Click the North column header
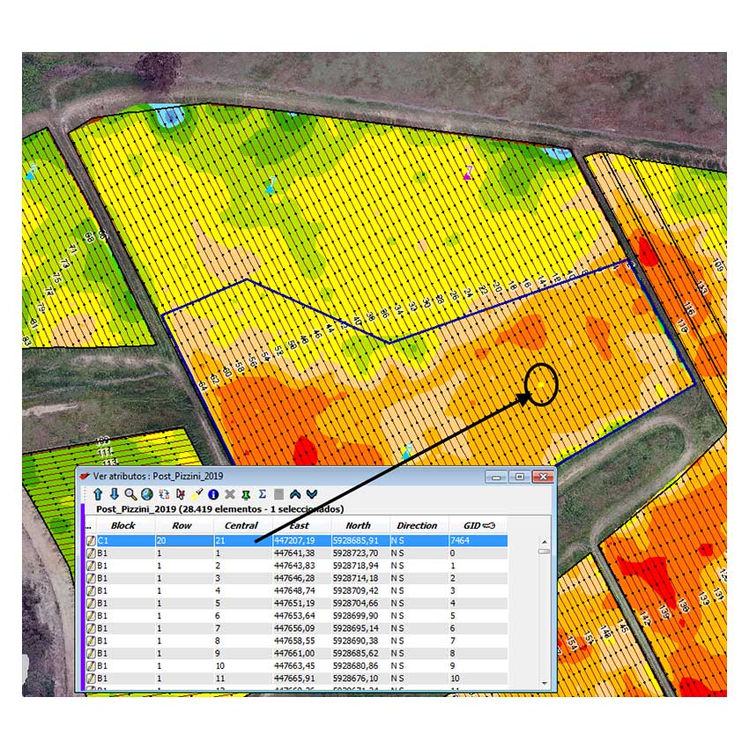This screenshot has width=749, height=749. coord(358,525)
